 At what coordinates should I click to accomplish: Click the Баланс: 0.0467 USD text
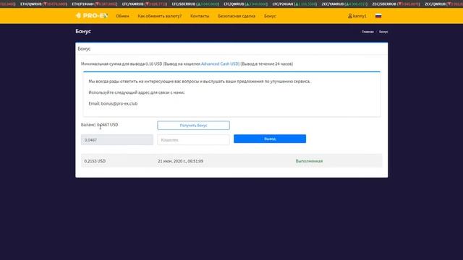click(x=100, y=125)
